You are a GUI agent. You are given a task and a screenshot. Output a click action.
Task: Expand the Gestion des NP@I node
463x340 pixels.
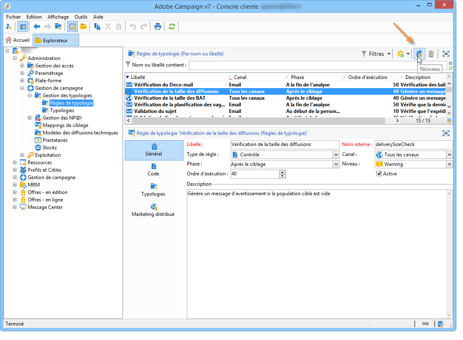(29, 117)
